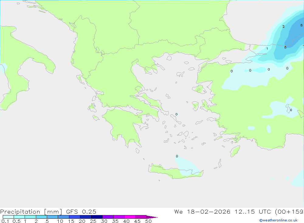Screen dimensions: 304x223
Task: Pick the 40–45 mm magenta legend swatch
Action: pos(130,217)
